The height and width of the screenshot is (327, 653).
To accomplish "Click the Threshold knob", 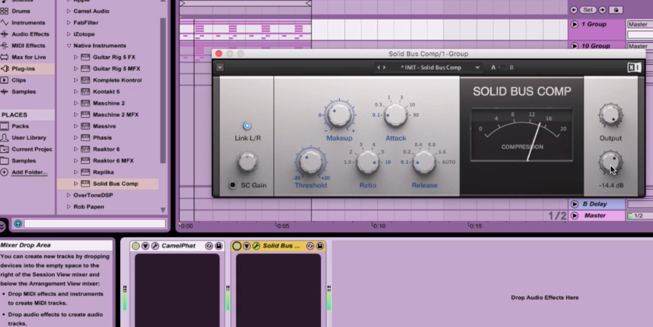I will click(311, 162).
